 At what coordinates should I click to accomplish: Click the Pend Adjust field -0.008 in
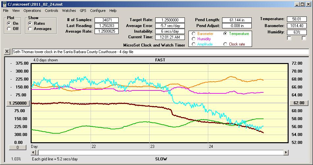pos(237,26)
